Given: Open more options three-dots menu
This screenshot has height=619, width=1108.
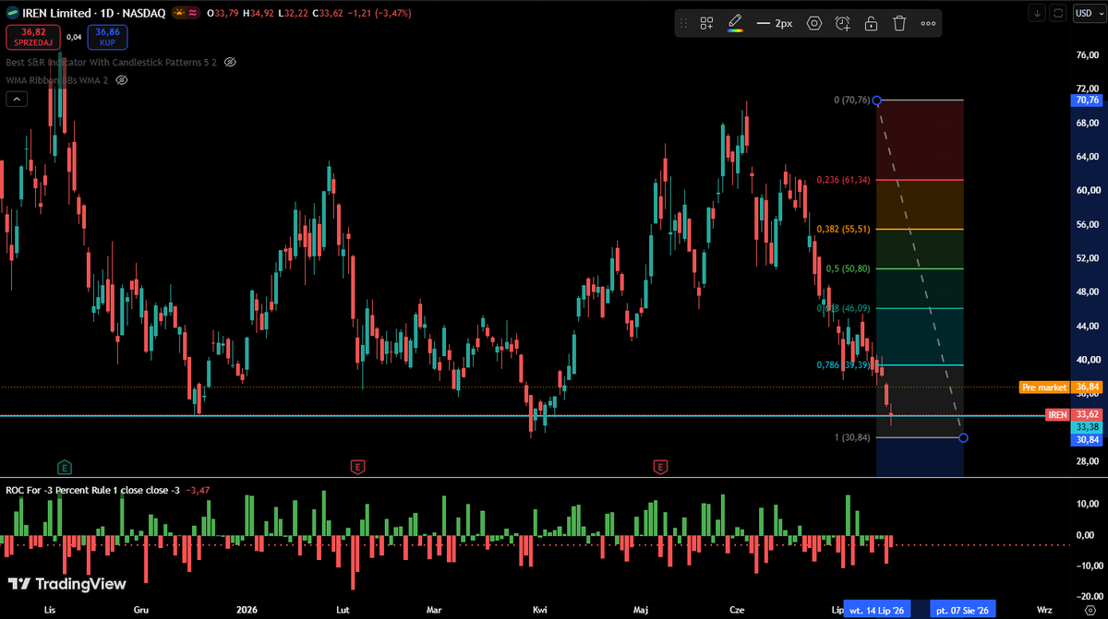Looking at the screenshot, I should [x=928, y=23].
